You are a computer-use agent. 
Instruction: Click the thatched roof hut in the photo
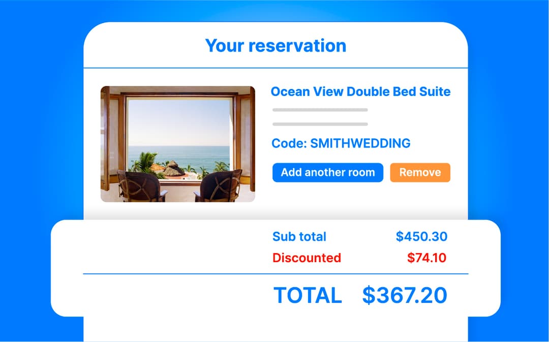(174, 168)
